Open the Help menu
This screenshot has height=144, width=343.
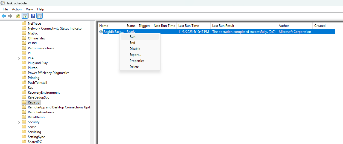click(40, 9)
